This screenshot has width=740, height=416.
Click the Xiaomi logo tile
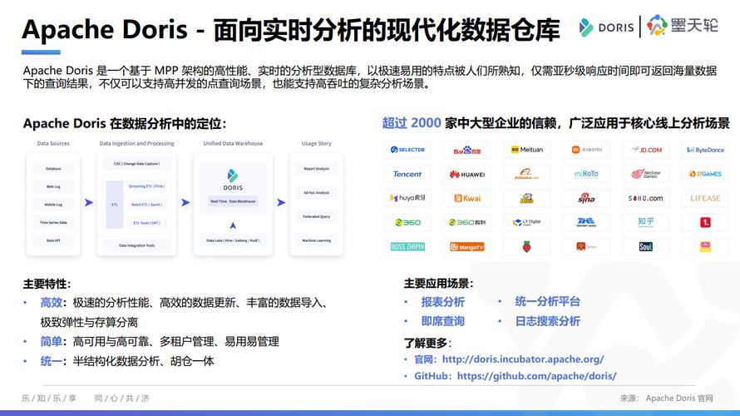click(x=586, y=150)
